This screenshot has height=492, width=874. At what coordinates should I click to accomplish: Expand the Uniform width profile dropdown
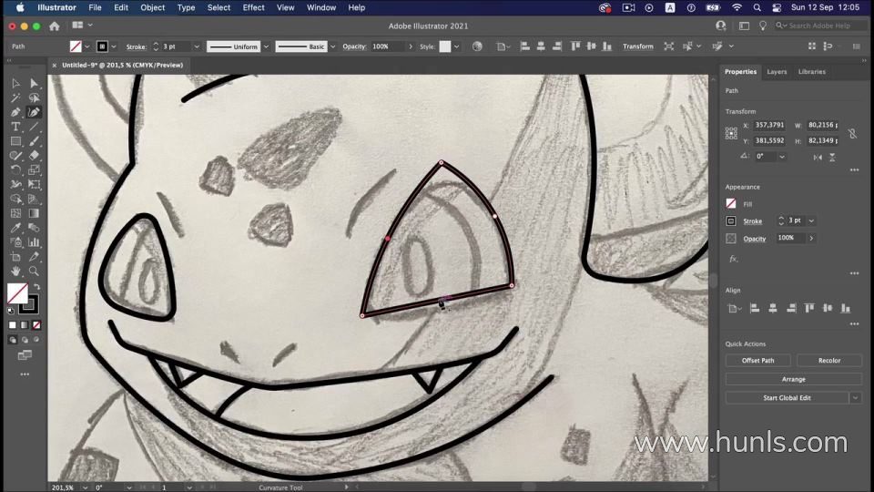point(266,46)
